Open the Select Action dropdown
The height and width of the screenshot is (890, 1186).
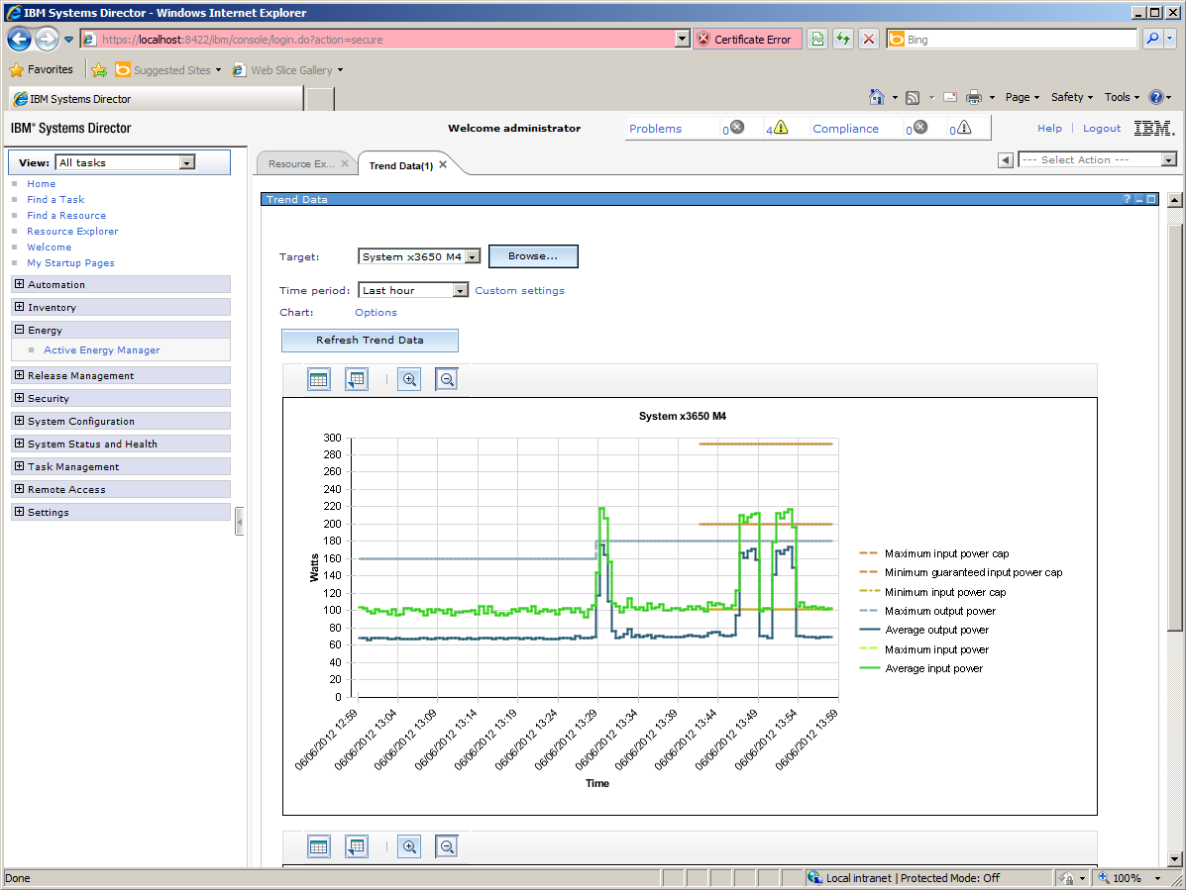(x=1169, y=159)
